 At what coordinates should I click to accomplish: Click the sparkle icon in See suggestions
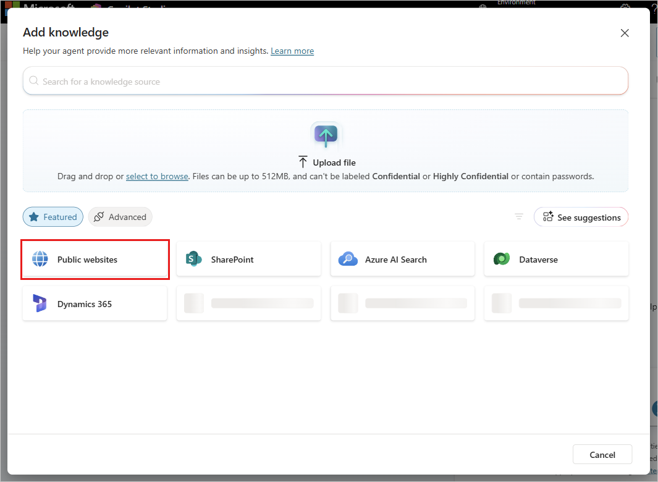[x=548, y=217]
